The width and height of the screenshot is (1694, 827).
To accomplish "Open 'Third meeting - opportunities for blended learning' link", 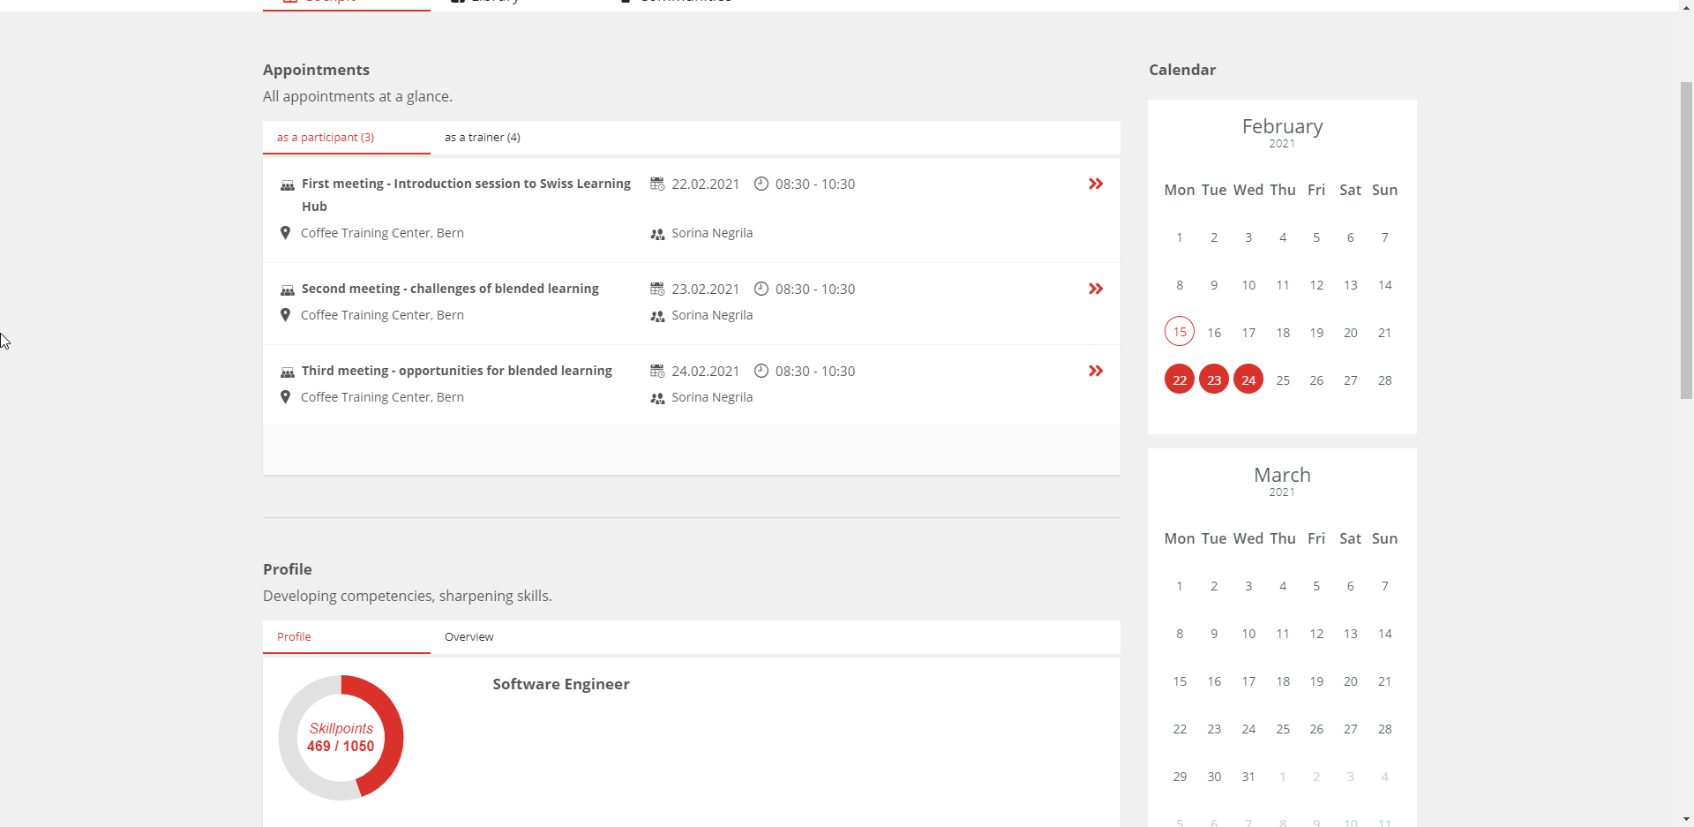I will tap(456, 371).
